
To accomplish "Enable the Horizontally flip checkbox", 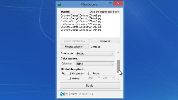I will tap(69, 73).
